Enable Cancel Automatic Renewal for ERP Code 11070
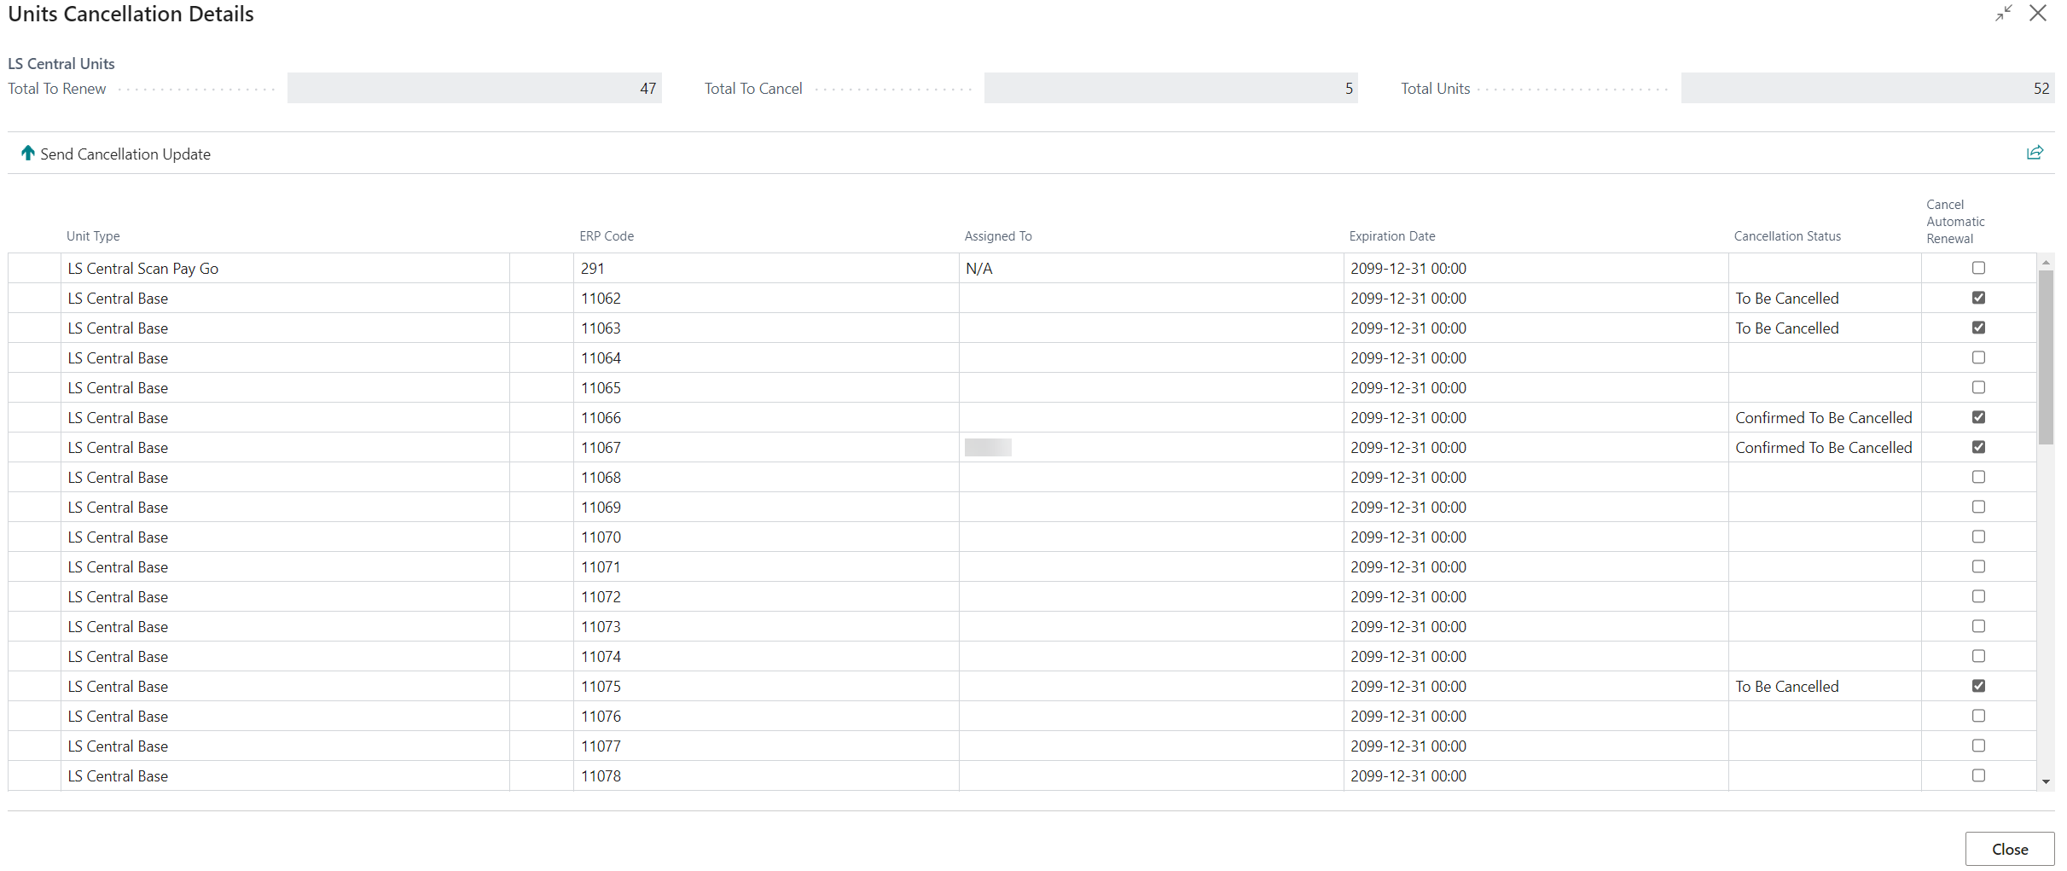 pyautogui.click(x=1978, y=537)
